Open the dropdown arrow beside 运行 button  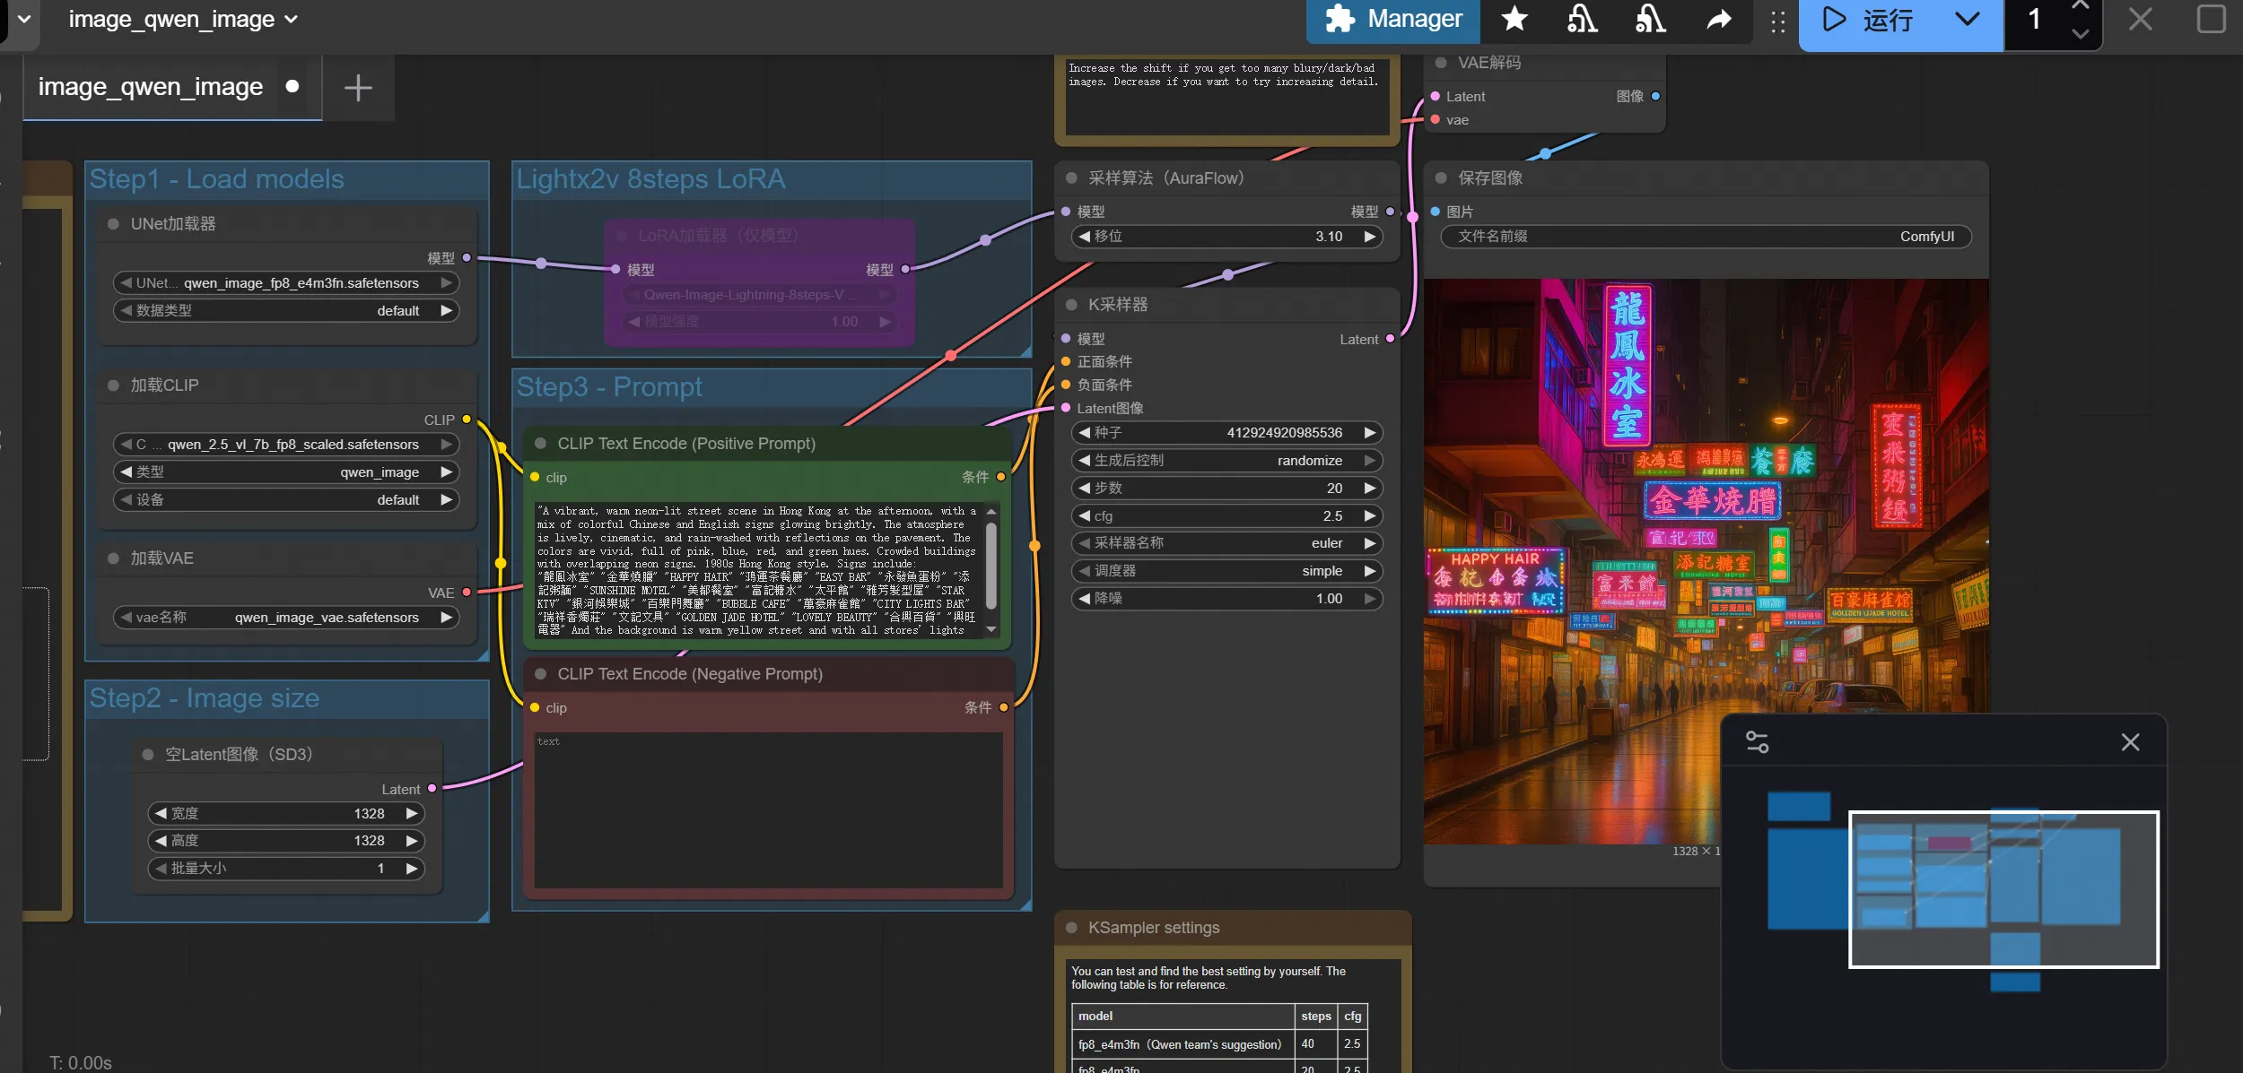(1967, 19)
